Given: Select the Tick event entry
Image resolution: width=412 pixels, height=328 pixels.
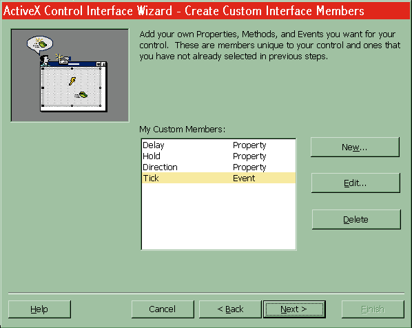Looking at the screenshot, I should click(x=218, y=178).
